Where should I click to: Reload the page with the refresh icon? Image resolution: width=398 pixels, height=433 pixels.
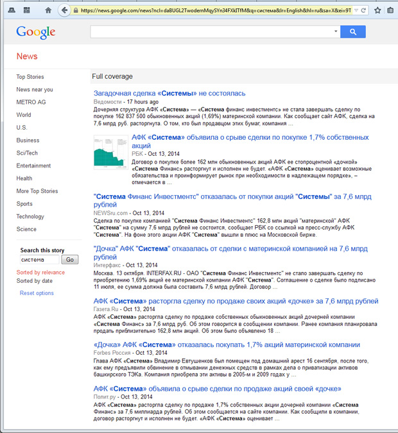tap(363, 10)
